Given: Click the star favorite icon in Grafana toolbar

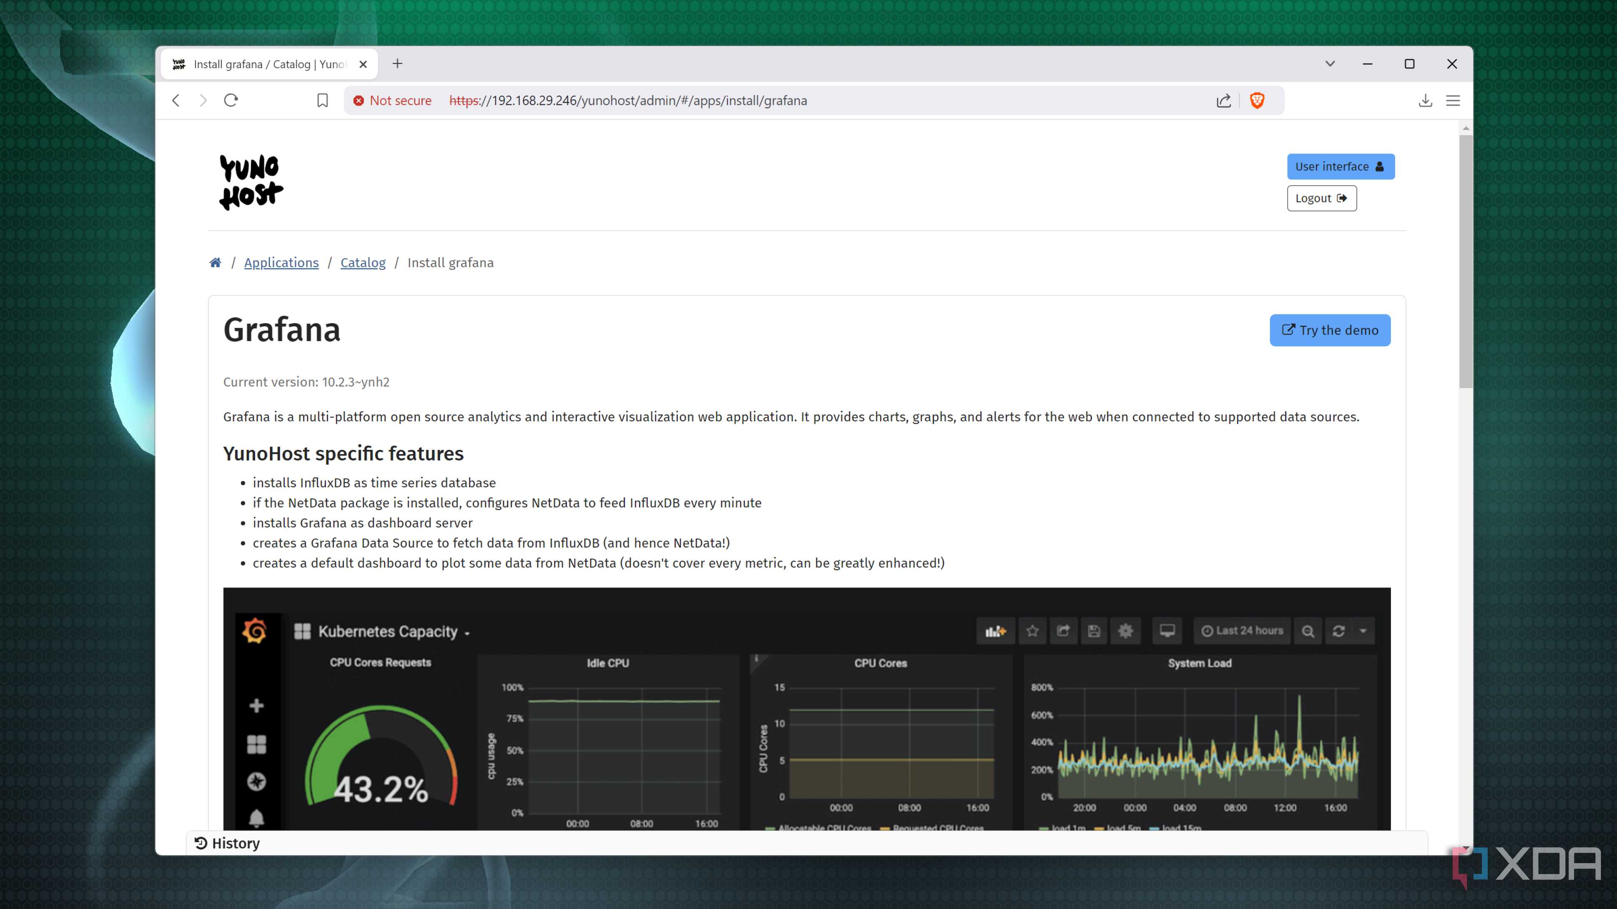Looking at the screenshot, I should point(1033,630).
